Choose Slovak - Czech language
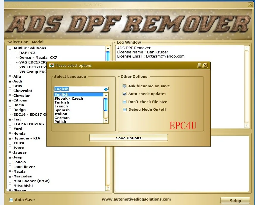This screenshot has height=205, width=255. 78,98
